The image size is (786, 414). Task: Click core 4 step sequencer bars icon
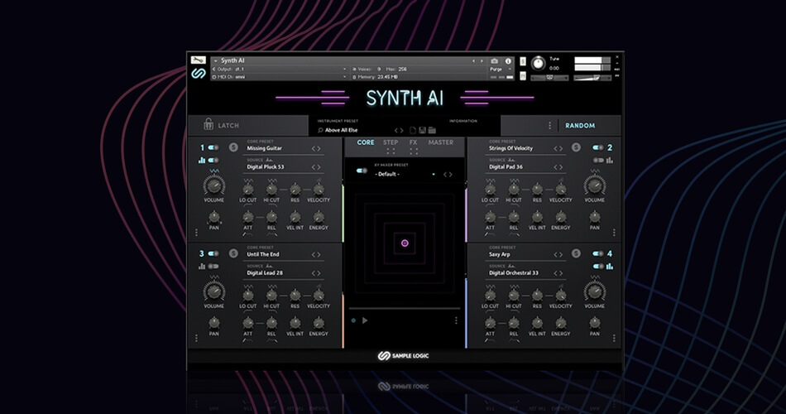610,267
